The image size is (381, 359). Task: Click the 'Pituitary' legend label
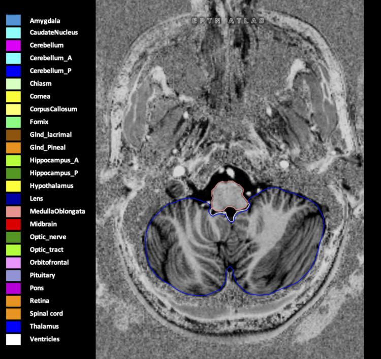click(x=43, y=275)
